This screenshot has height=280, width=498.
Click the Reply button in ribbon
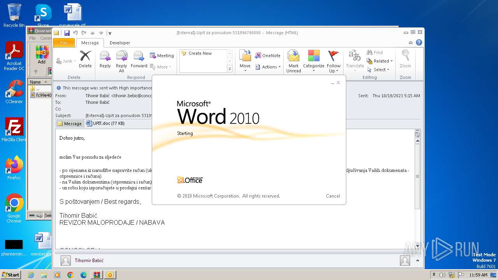click(105, 59)
